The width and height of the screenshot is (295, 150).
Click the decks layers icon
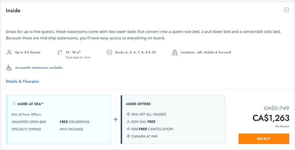pyautogui.click(x=109, y=52)
